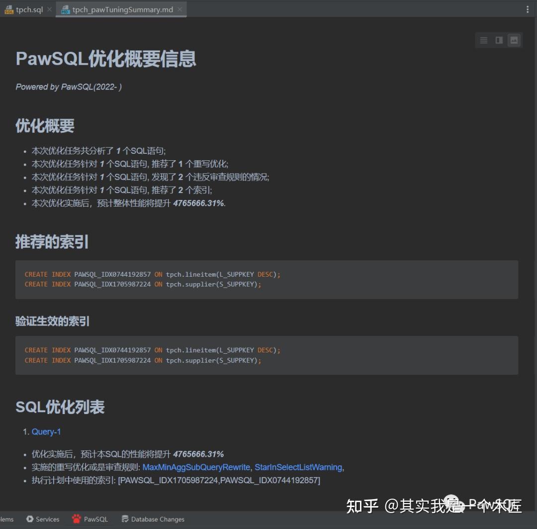Open the Query-1 link
Image resolution: width=537 pixels, height=529 pixels.
point(46,431)
